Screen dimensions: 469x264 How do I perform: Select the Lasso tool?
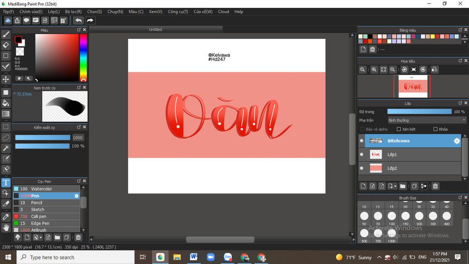(5, 137)
